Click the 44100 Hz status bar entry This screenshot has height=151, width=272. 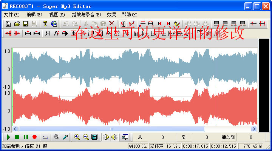point(138,146)
